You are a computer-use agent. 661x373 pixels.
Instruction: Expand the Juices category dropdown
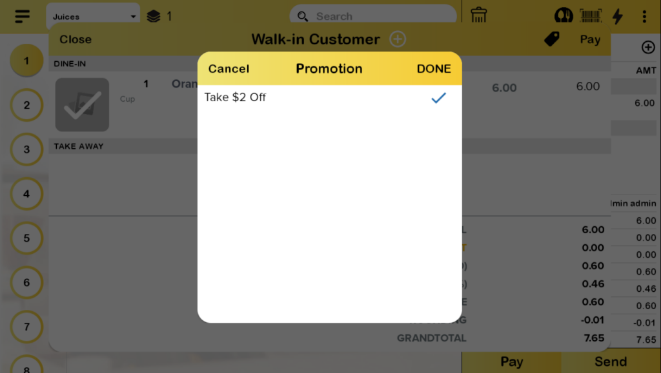pyautogui.click(x=94, y=17)
